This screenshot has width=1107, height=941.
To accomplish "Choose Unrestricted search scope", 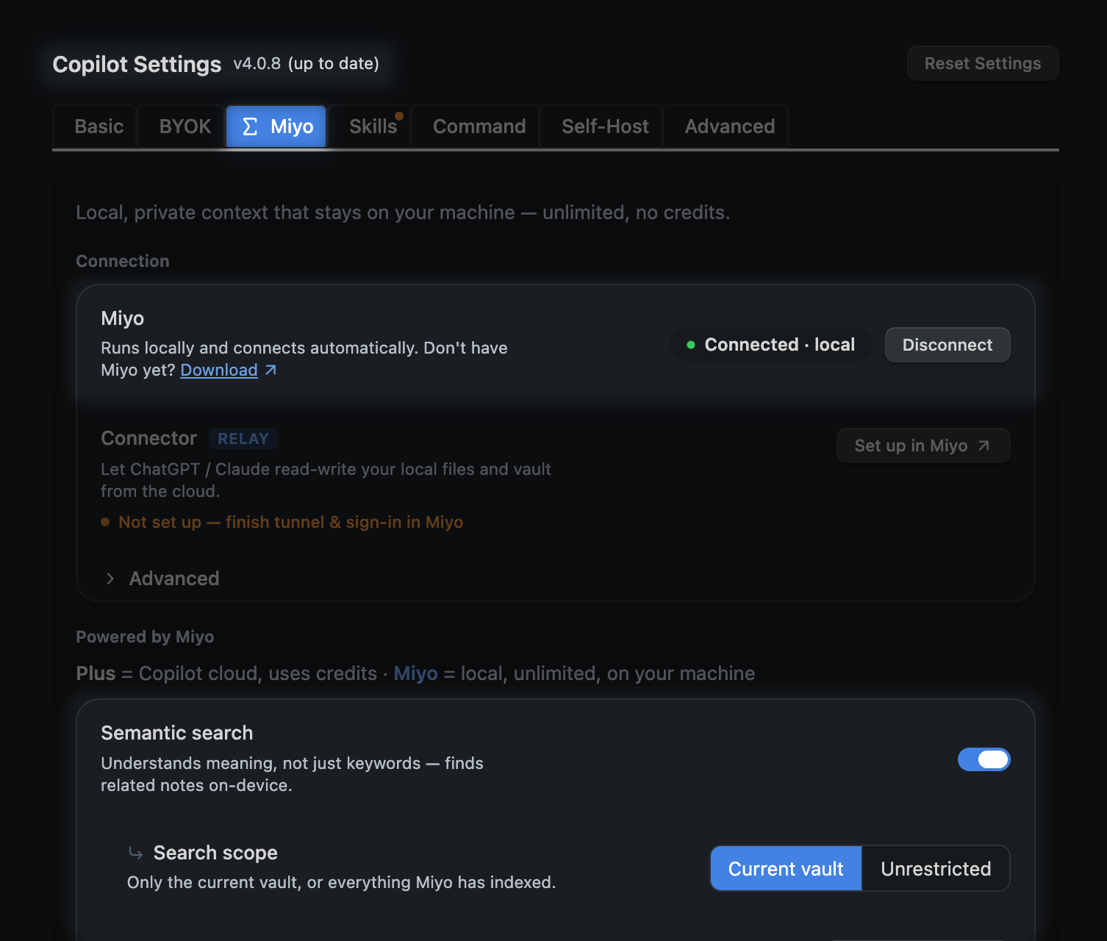I will pos(936,868).
